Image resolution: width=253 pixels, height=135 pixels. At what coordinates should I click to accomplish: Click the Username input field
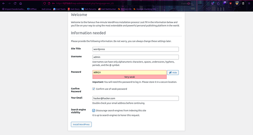[x=136, y=57]
